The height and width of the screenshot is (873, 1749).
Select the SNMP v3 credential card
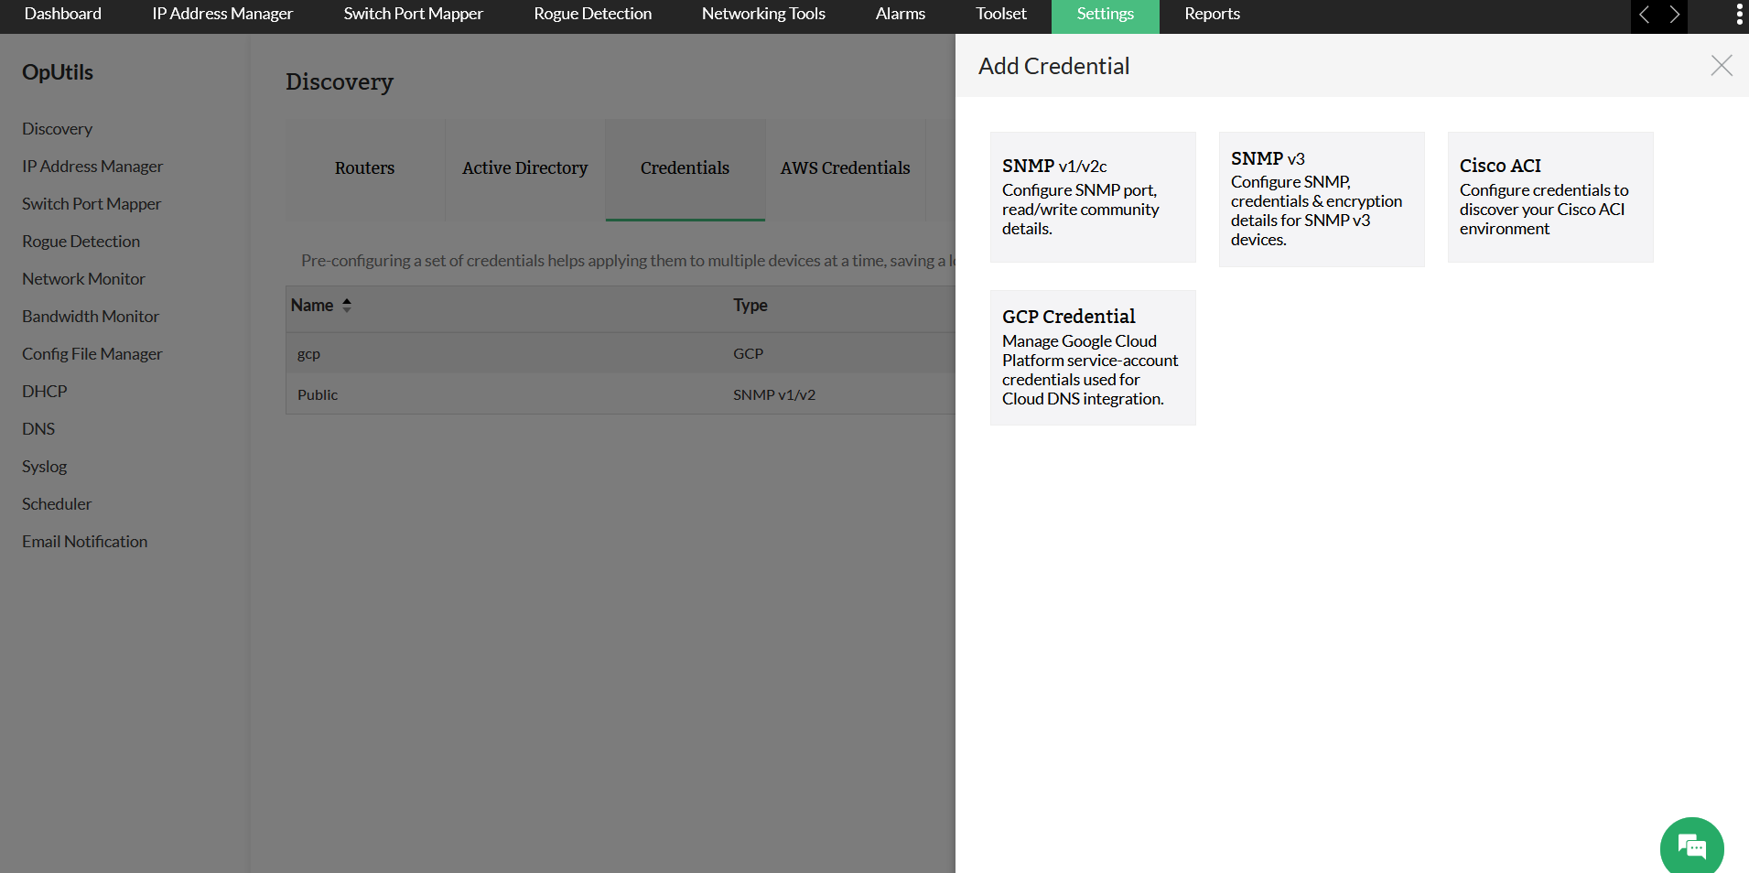tap(1322, 199)
